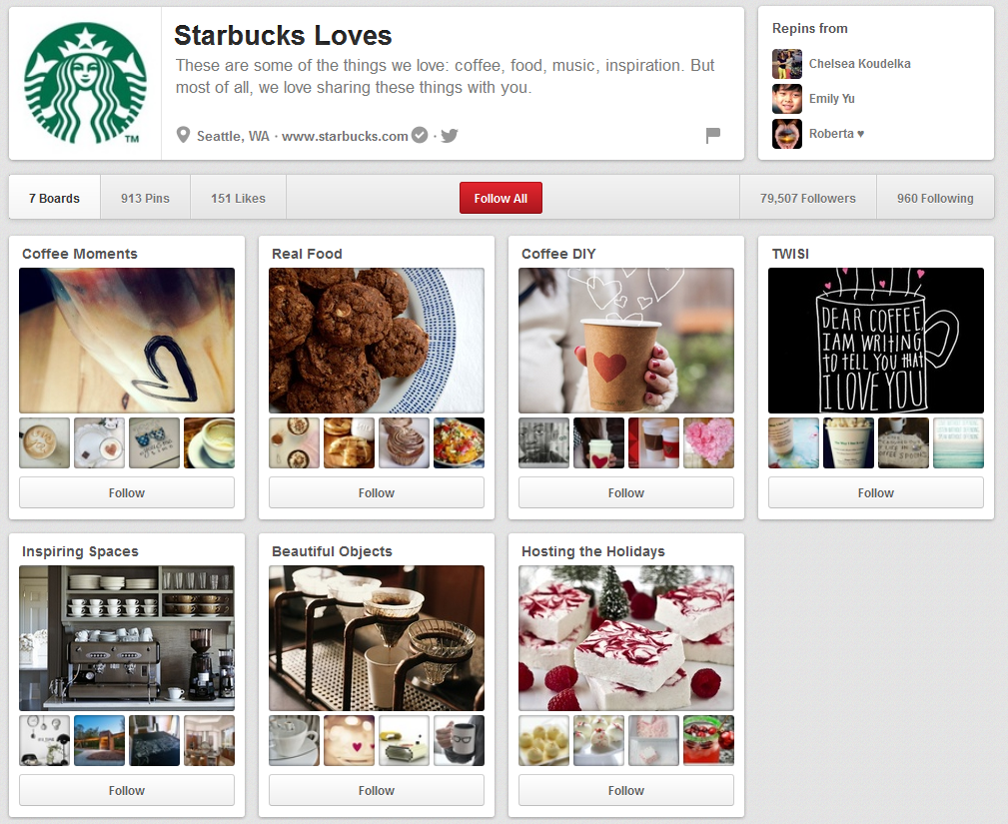Click the red Follow All button
The width and height of the screenshot is (1008, 824).
pyautogui.click(x=501, y=198)
